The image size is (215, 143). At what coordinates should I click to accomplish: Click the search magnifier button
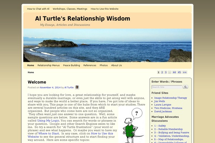point(185,87)
